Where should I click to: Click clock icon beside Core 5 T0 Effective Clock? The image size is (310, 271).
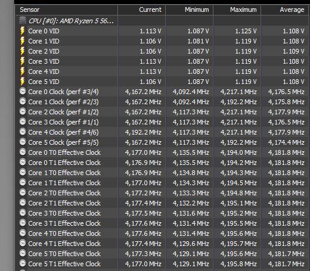pos(23,253)
